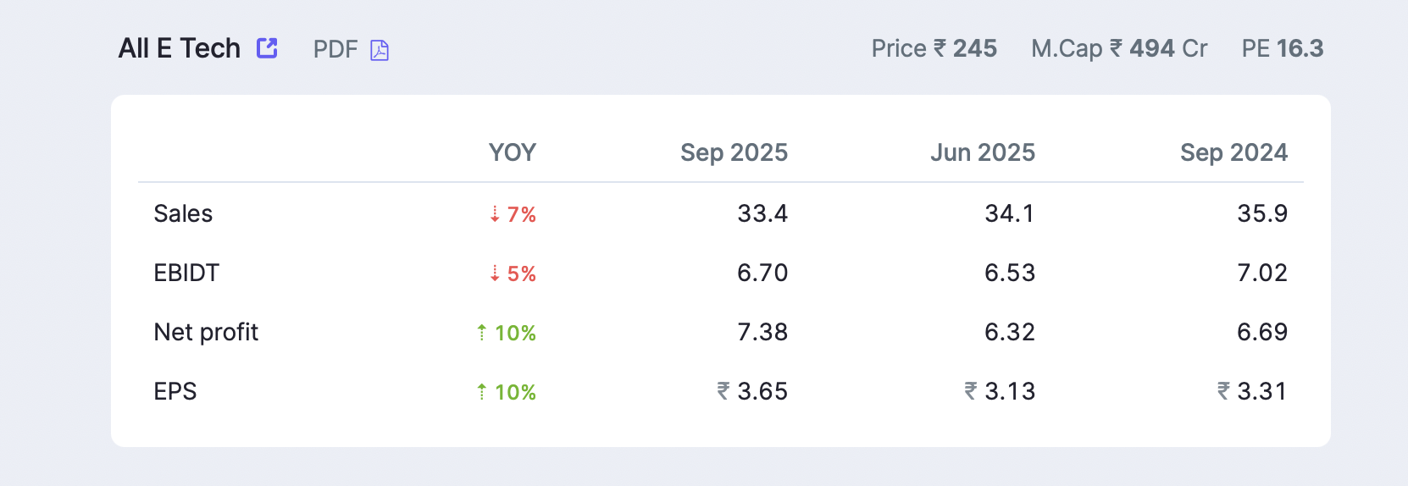Select the Sep 2025 column header
The image size is (1408, 486).
point(734,152)
